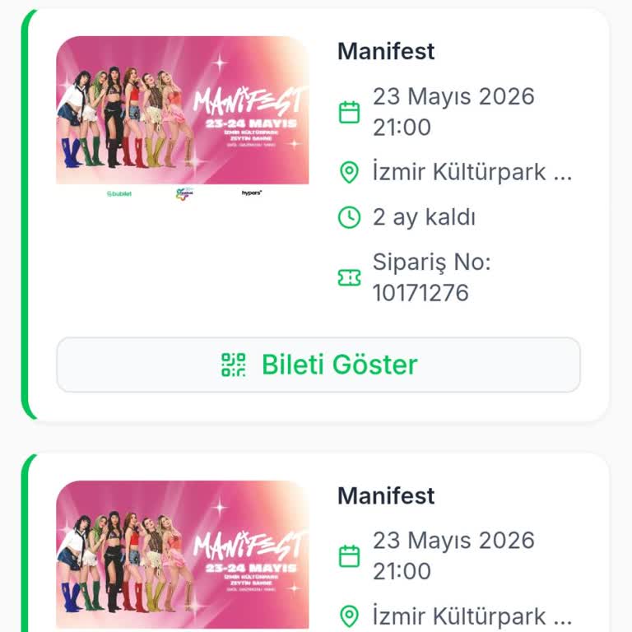Viewport: 632px width, 632px height.
Task: Open the second card's "Manifest" event title
Action: click(386, 495)
